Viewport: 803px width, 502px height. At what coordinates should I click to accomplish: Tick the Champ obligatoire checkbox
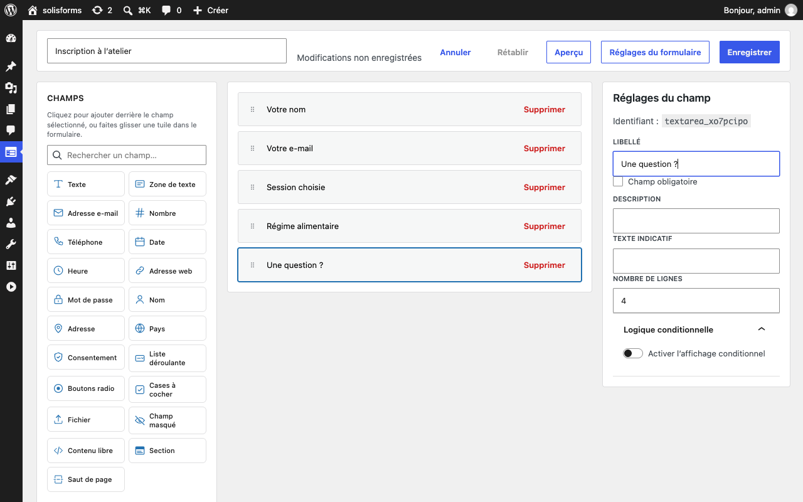[618, 181]
